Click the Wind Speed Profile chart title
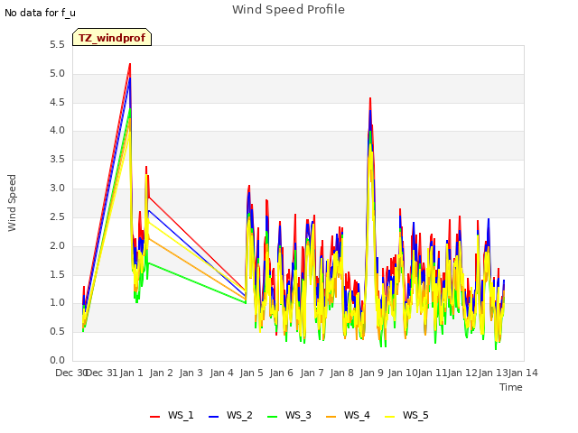 coord(289,10)
